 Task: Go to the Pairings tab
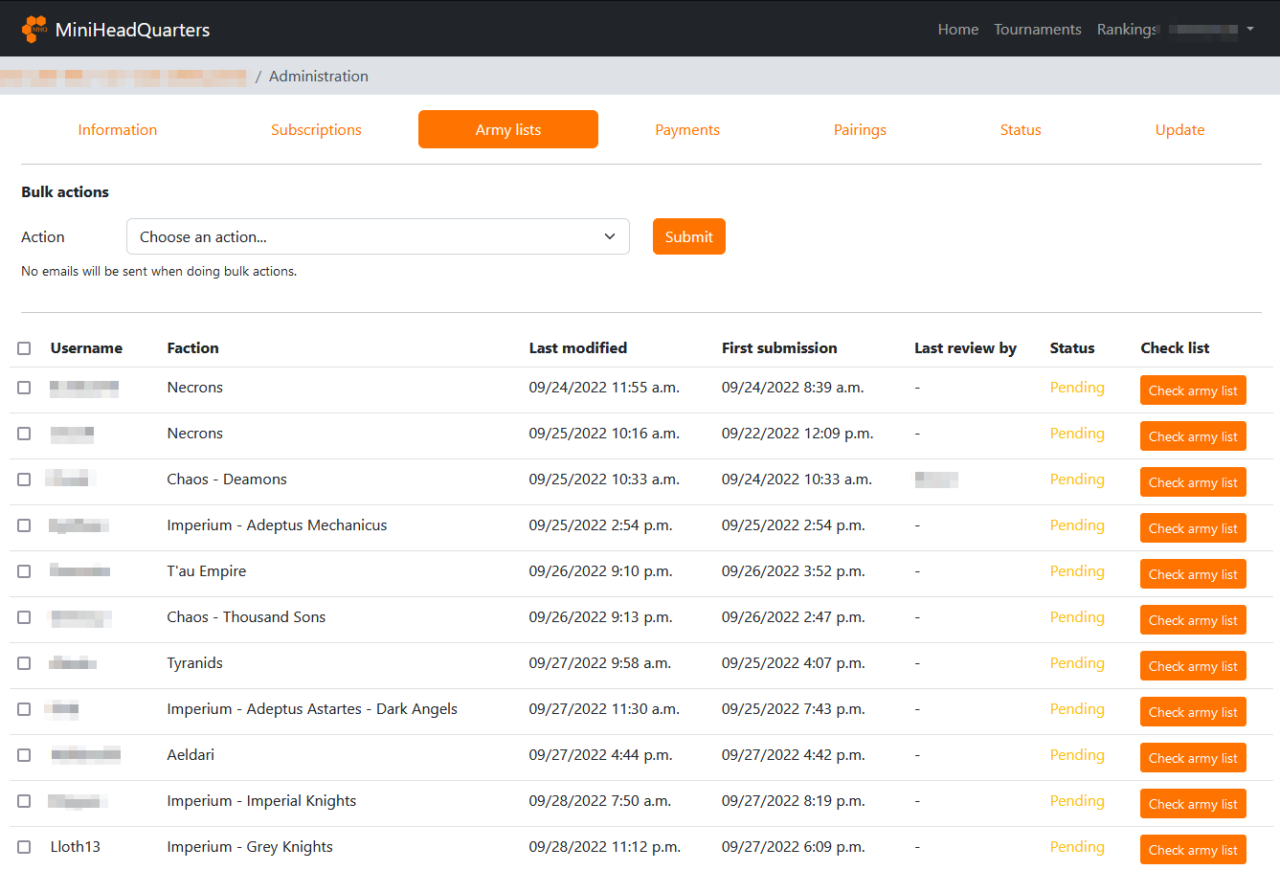click(x=860, y=130)
